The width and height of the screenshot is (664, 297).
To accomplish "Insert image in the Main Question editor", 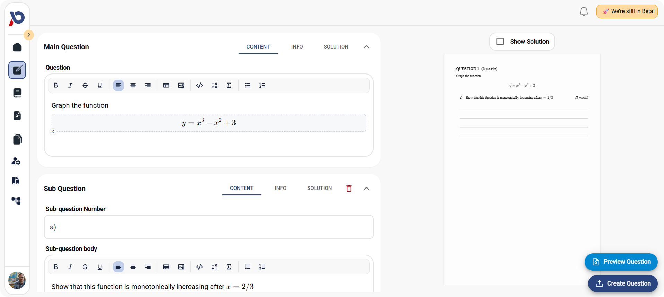I will point(181,85).
